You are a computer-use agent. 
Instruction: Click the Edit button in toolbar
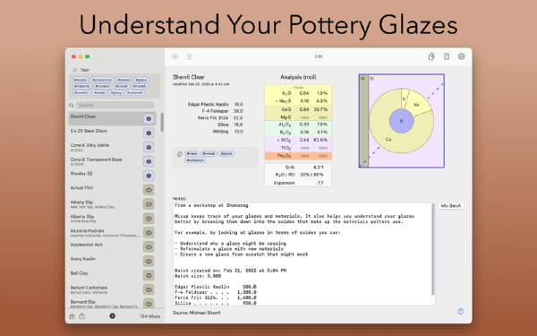tap(319, 56)
